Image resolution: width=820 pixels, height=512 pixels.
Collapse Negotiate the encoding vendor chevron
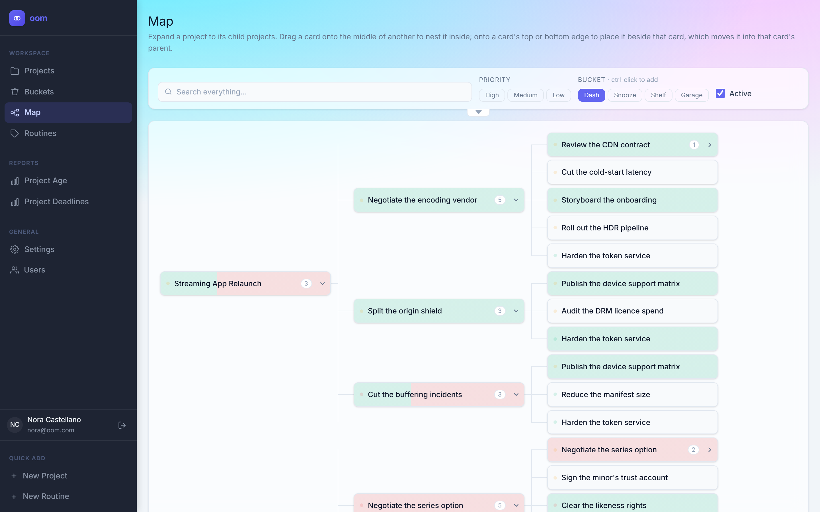point(516,200)
